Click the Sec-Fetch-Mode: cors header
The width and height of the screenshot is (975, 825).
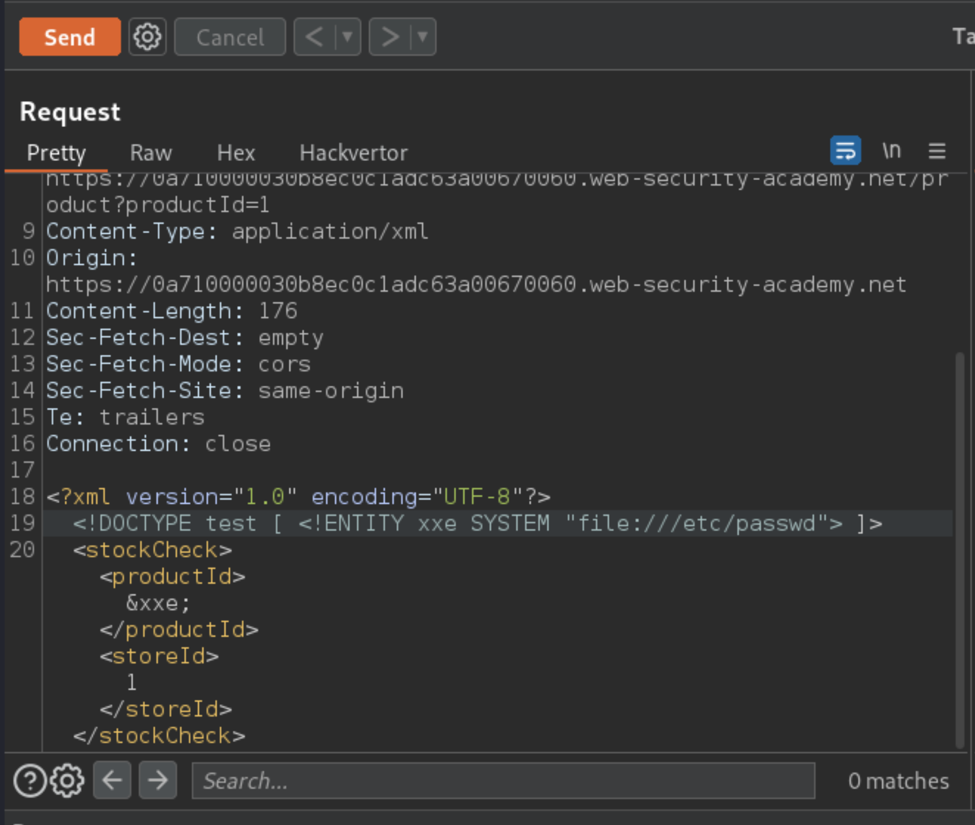[178, 364]
